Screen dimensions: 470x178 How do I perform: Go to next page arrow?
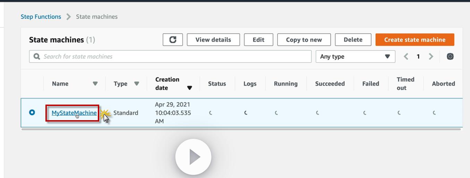[431, 56]
